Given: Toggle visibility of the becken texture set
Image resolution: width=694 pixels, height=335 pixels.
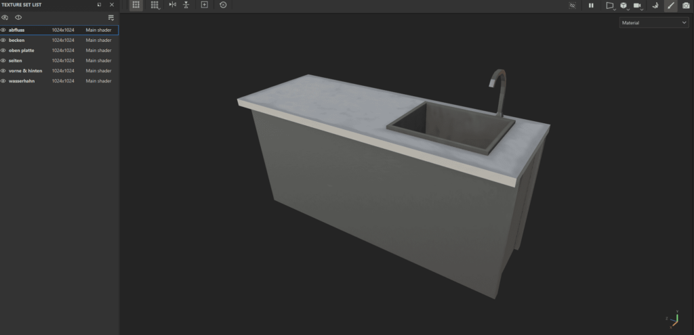Looking at the screenshot, I should click(x=3, y=41).
